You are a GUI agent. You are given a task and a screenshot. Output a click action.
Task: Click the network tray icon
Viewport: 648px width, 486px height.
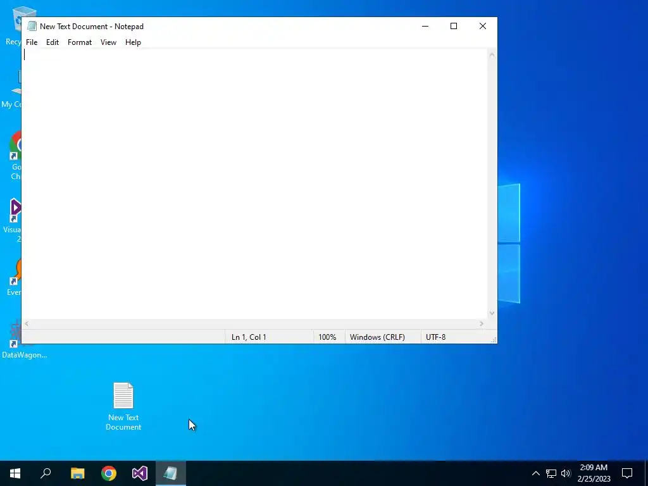pyautogui.click(x=551, y=473)
